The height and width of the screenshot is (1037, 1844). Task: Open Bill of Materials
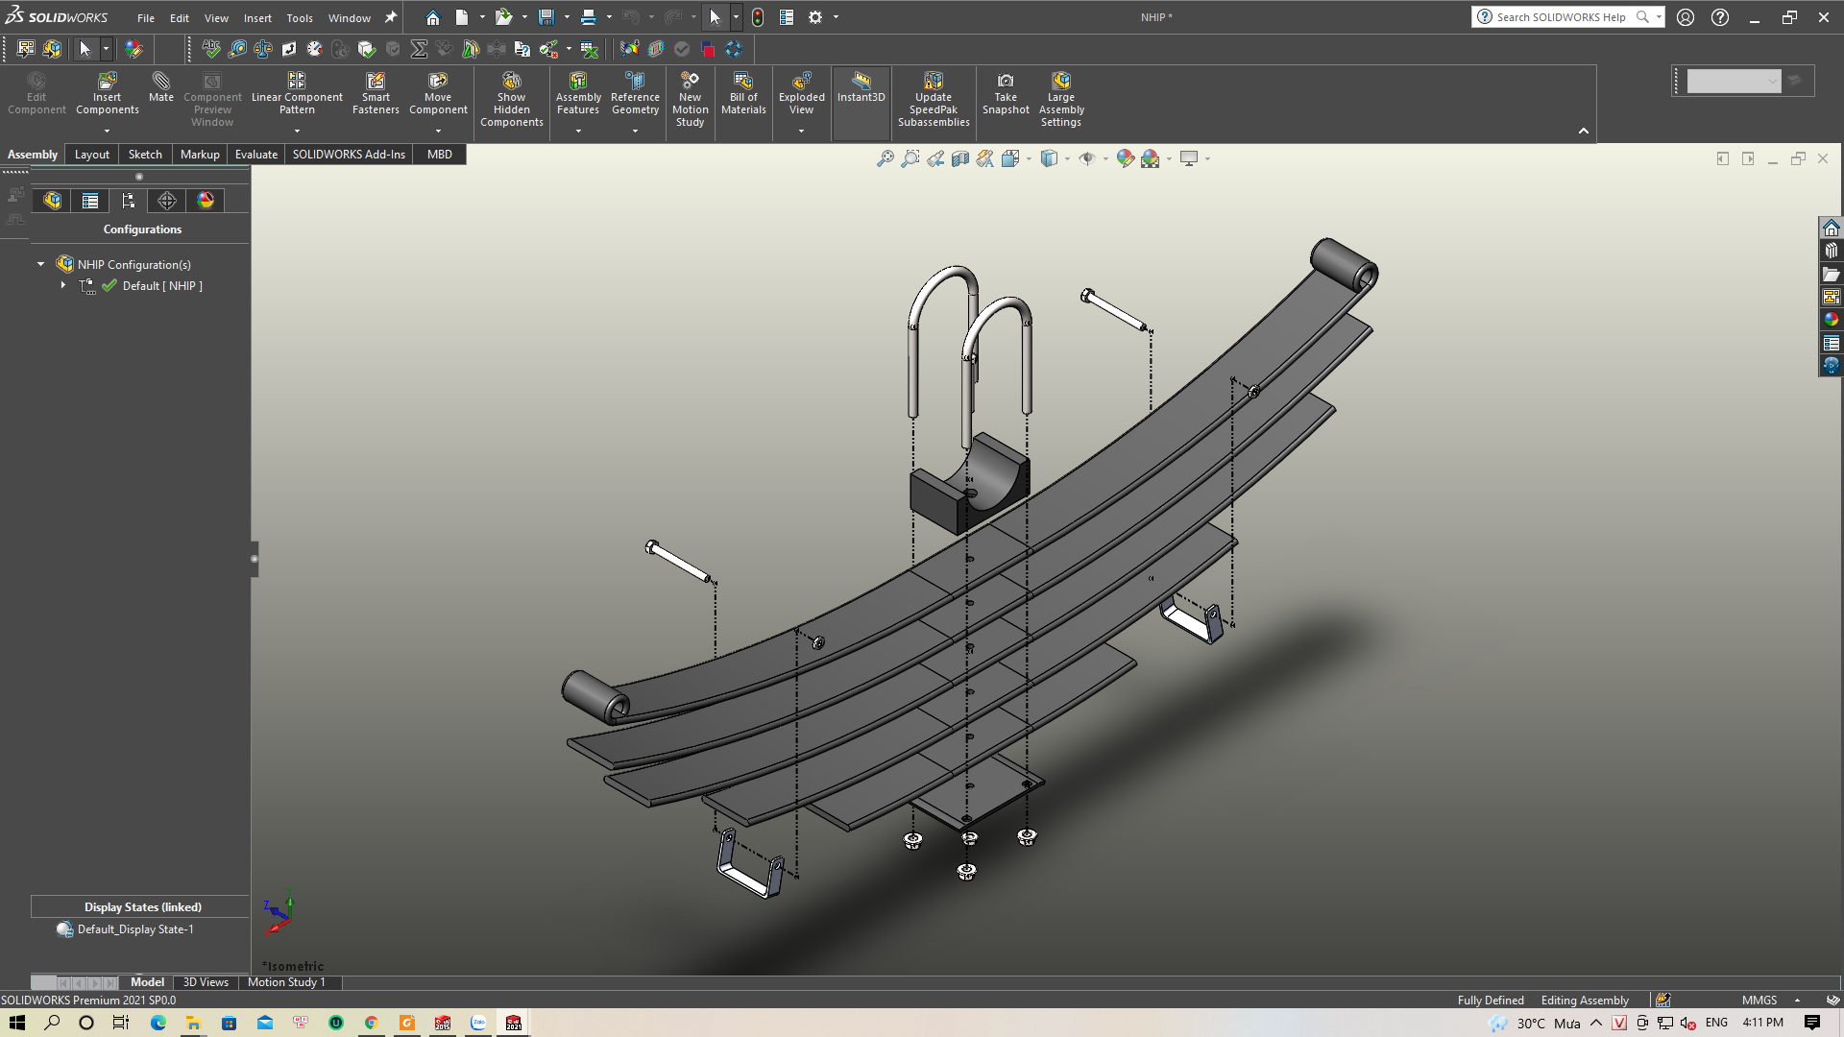click(743, 94)
